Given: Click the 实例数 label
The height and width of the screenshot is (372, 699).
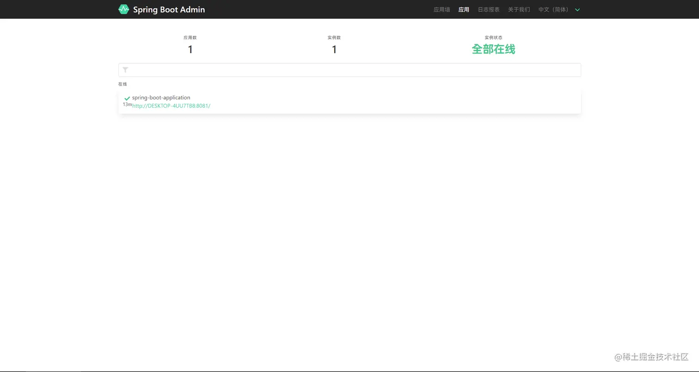Looking at the screenshot, I should pos(334,37).
